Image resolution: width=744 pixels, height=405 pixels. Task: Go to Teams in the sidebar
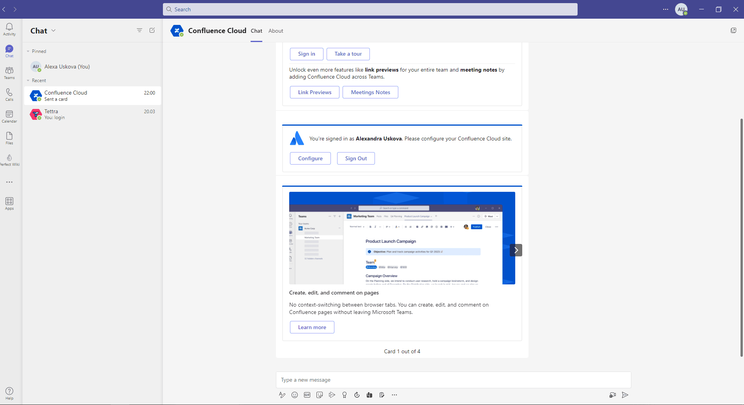9,73
